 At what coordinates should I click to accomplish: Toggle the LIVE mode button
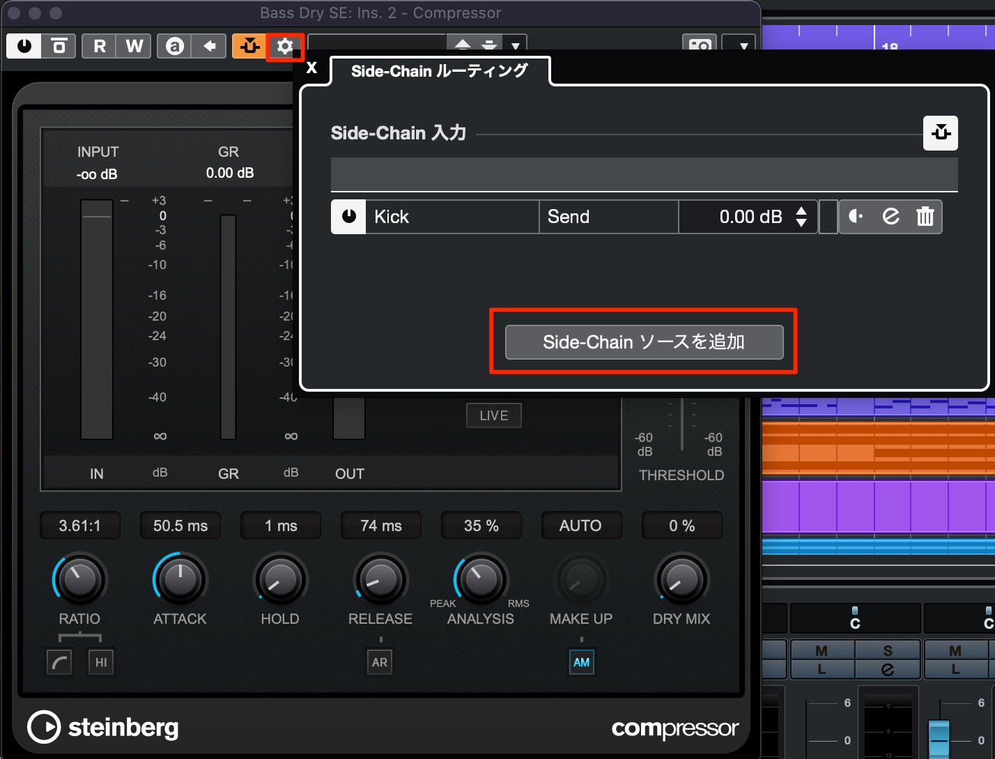(494, 415)
